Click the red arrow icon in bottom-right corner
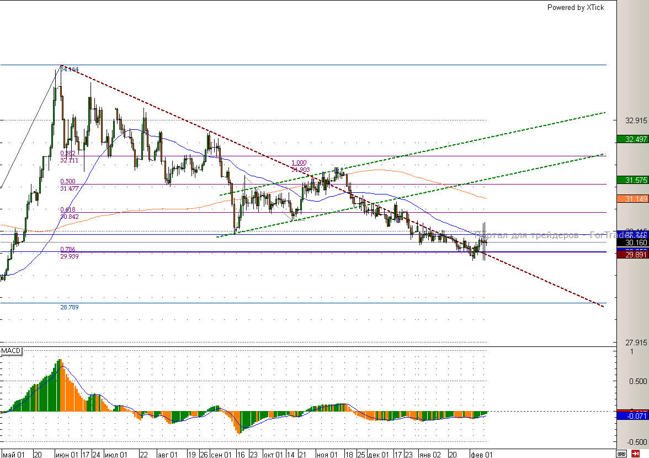649x458 pixels. 635,454
